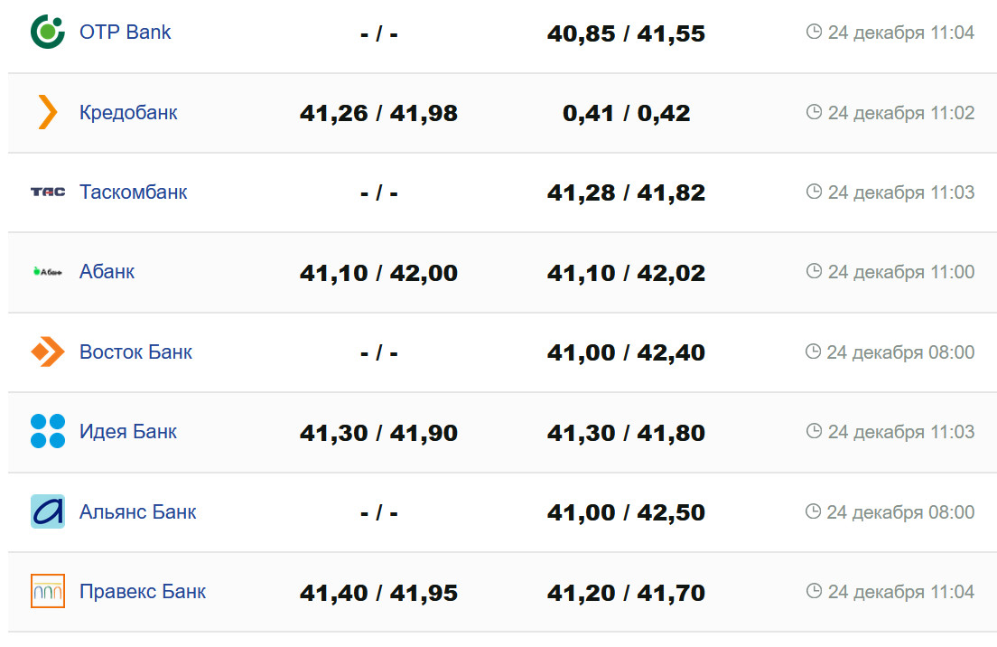
Task: Open the Кредобанк bank link
Action: click(128, 113)
